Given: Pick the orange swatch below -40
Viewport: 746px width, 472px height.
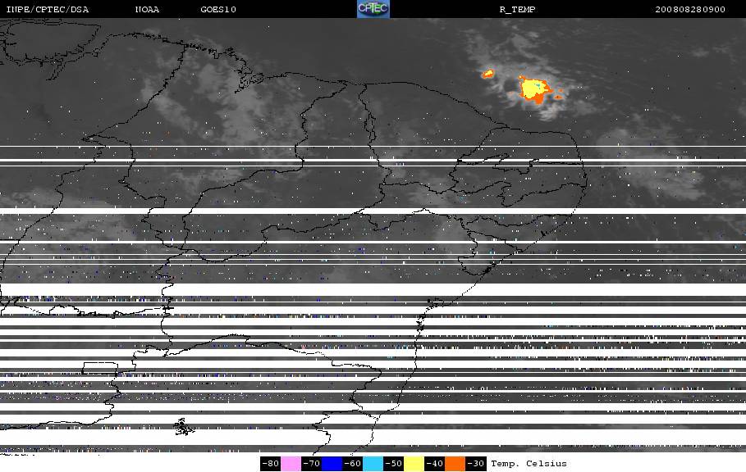Looking at the screenshot, I should [x=455, y=464].
